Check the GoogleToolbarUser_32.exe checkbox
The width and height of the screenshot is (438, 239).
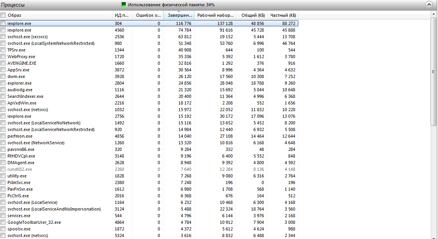click(3, 222)
